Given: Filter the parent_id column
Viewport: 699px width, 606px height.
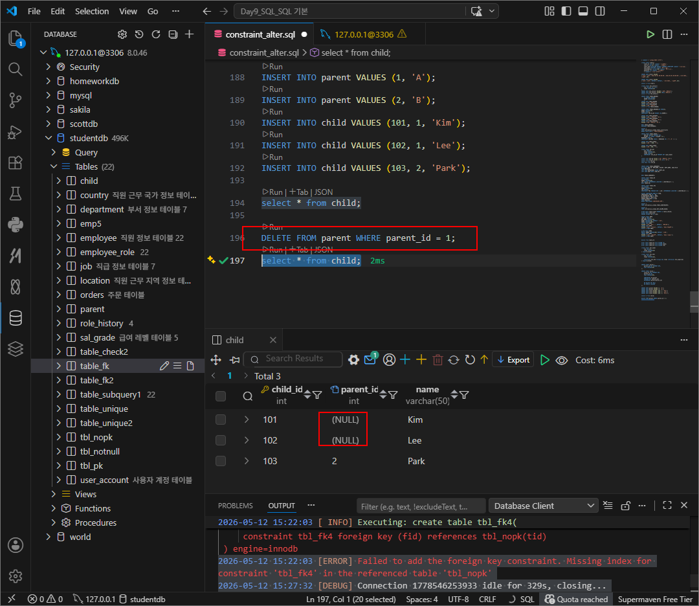Looking at the screenshot, I should click(x=393, y=395).
